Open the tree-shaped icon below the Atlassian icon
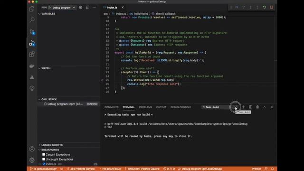Screen dimensions: 304x171 [32, 88]
